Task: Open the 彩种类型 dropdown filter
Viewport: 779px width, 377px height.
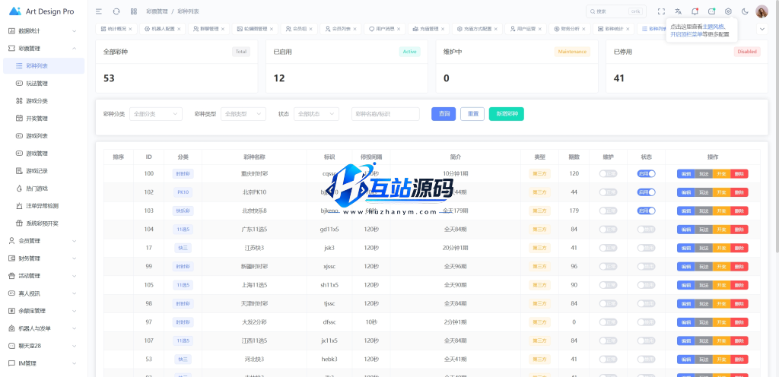Action: 243,113
